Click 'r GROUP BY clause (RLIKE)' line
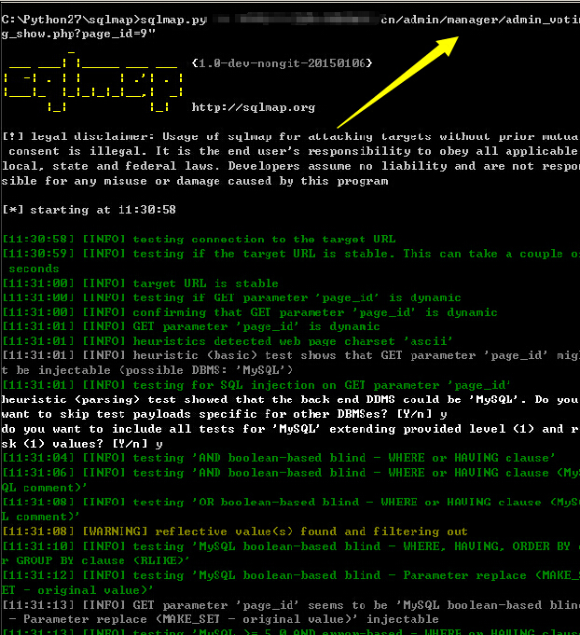This screenshot has width=580, height=635. (95, 561)
